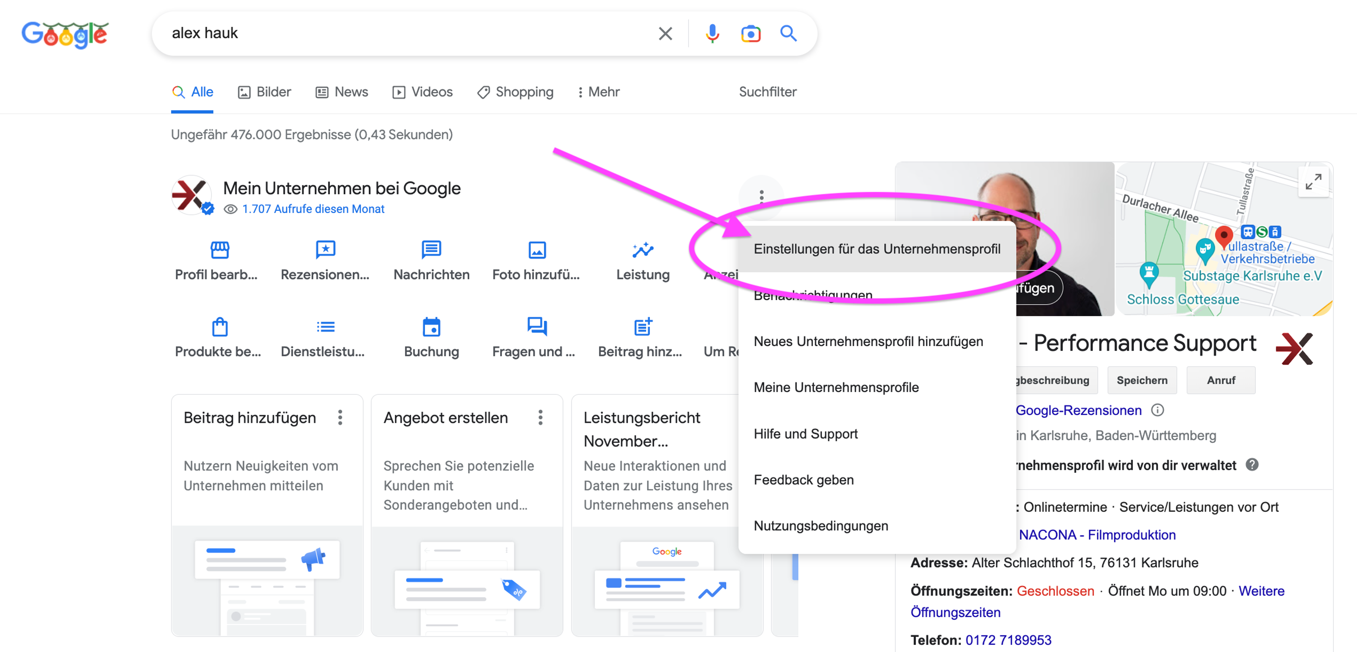Image resolution: width=1357 pixels, height=652 pixels.
Task: Click the help question mark beside 'wird von dir verwaltet'
Action: click(x=1252, y=464)
